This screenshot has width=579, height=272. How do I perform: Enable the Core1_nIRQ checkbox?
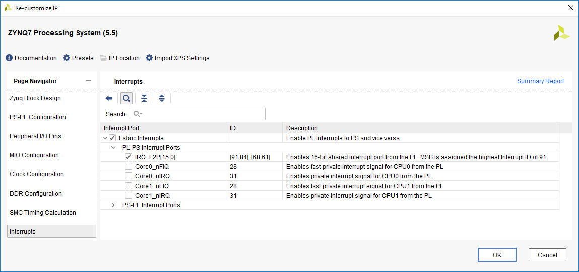click(128, 196)
